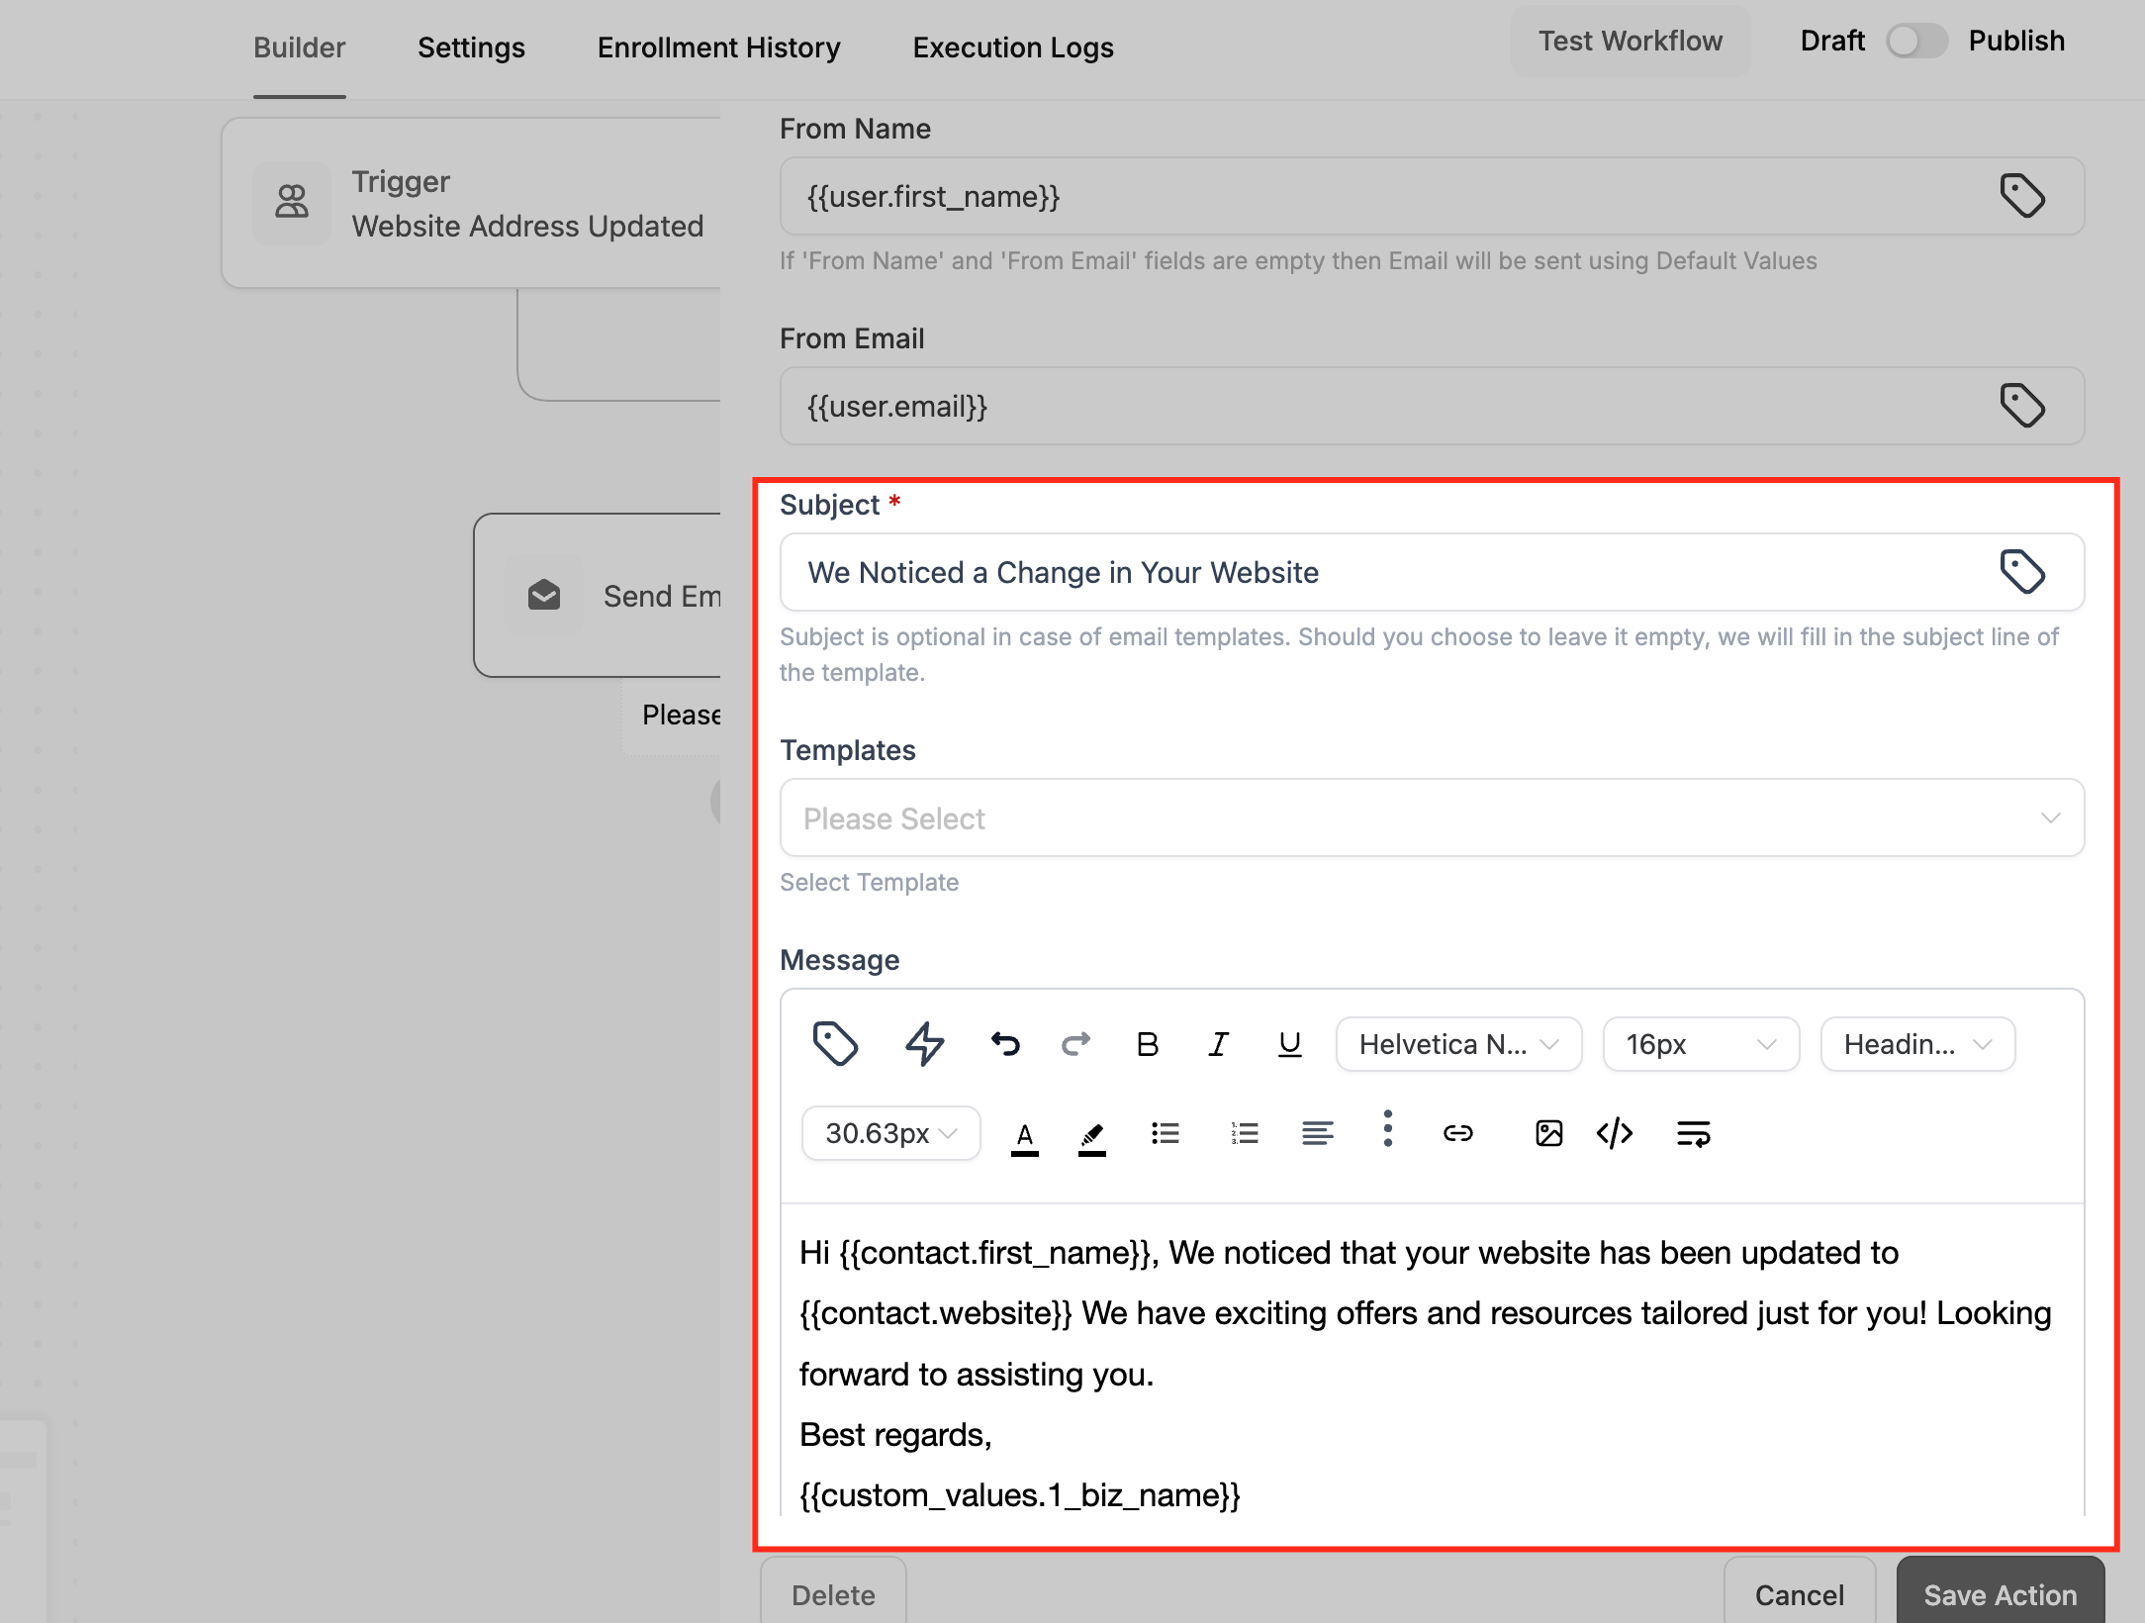Open the Templates Please Select dropdown

click(1432, 818)
